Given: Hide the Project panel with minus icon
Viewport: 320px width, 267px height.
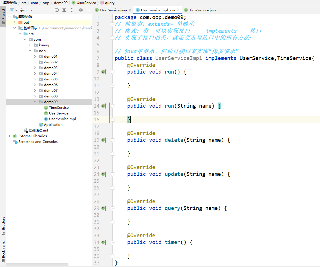Looking at the screenshot, I should 88,10.
